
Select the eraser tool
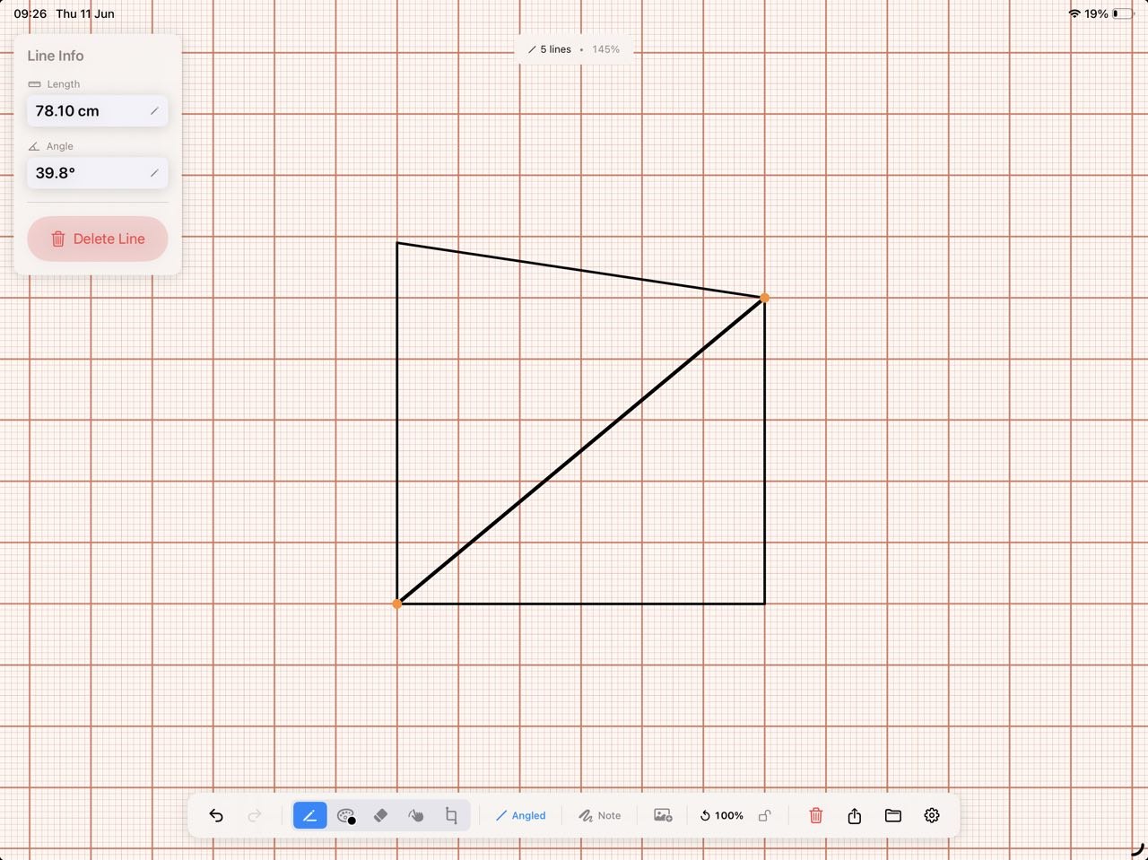(380, 815)
